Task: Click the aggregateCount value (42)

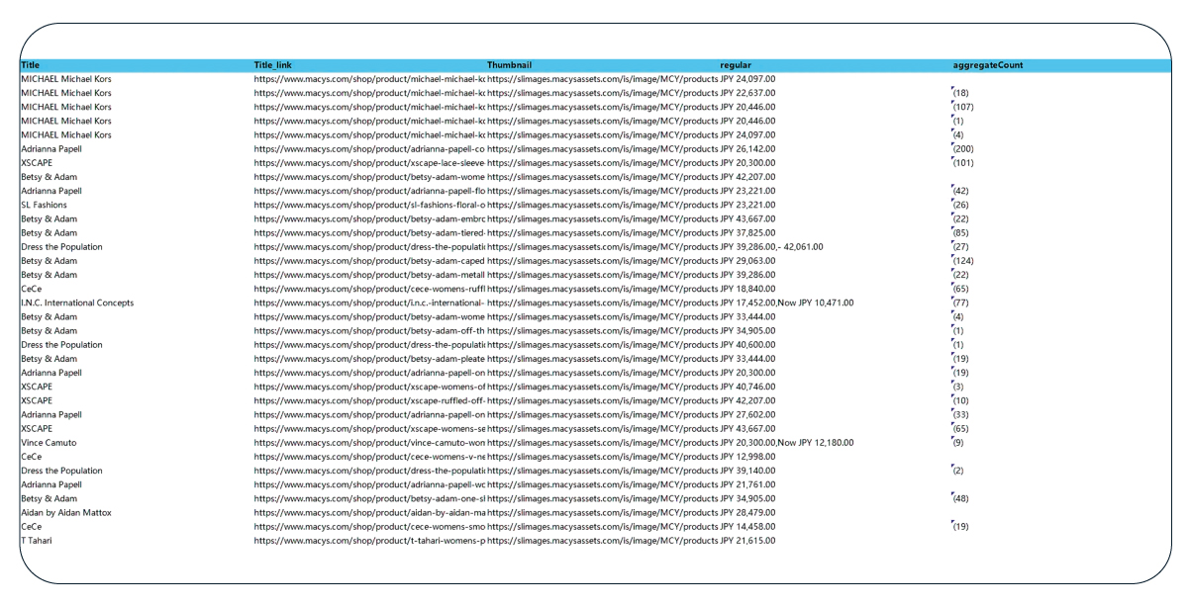Action: [x=959, y=191]
